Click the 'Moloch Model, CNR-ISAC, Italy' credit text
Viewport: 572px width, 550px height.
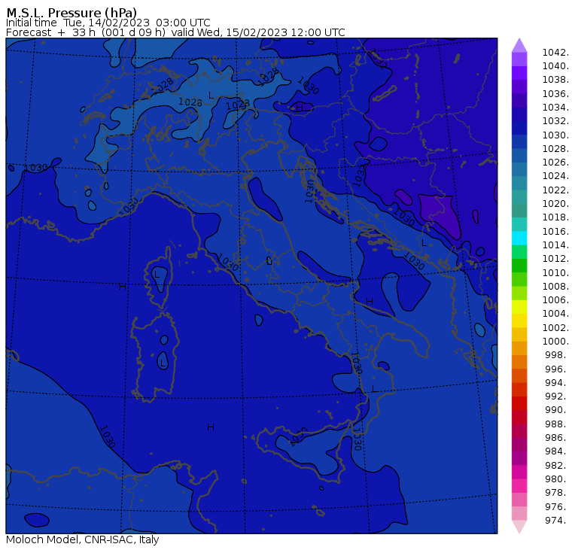pos(83,539)
